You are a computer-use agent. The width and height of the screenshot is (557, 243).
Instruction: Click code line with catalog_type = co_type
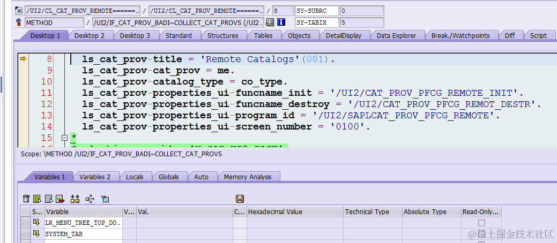(x=185, y=81)
